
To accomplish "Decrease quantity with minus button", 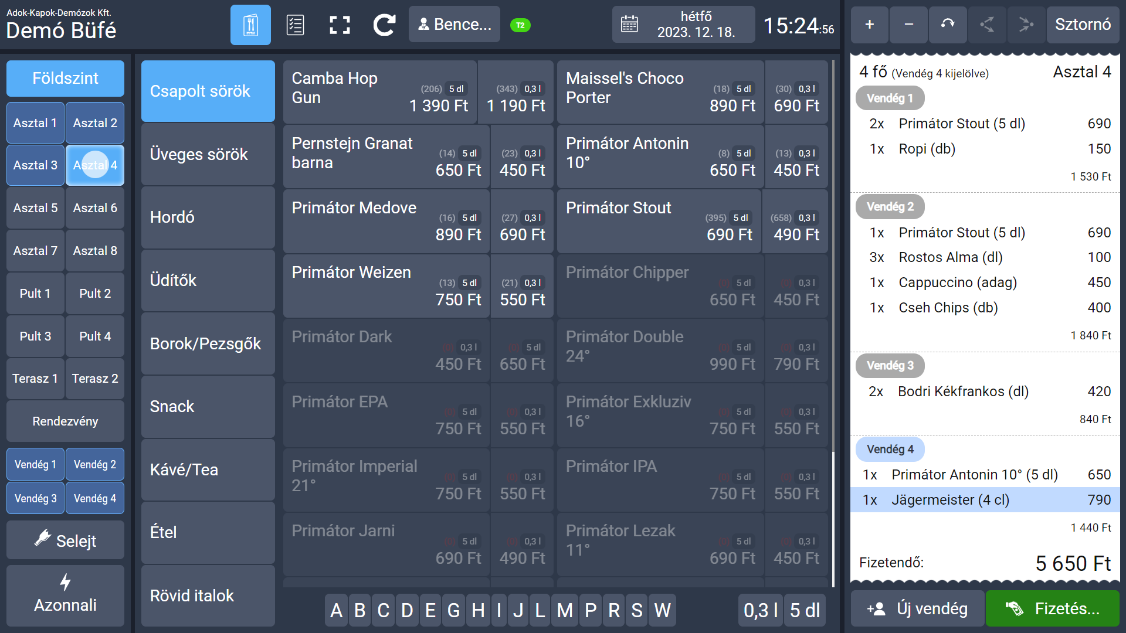I will (x=908, y=25).
